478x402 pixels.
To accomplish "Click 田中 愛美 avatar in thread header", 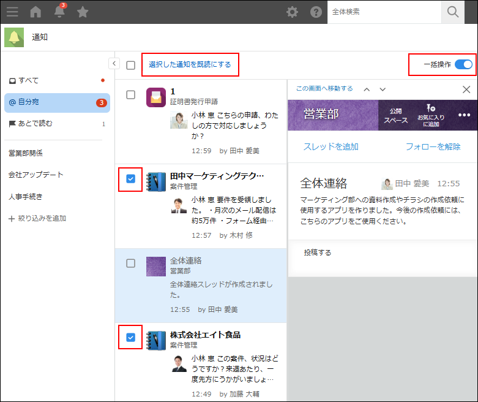I will [387, 184].
